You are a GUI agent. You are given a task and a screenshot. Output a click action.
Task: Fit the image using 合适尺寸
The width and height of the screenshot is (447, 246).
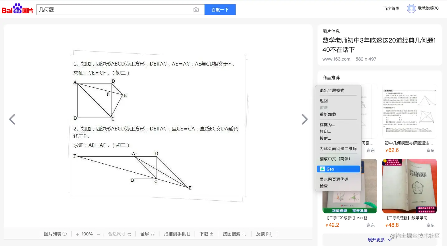120,234
